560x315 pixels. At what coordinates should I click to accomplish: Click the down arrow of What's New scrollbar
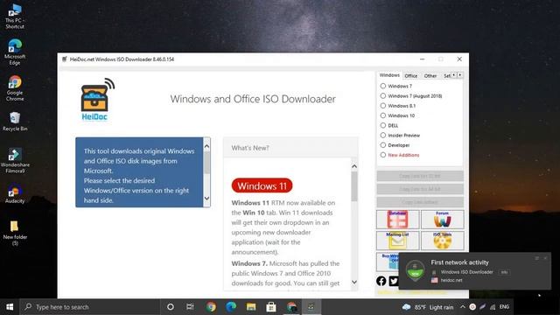(x=354, y=282)
